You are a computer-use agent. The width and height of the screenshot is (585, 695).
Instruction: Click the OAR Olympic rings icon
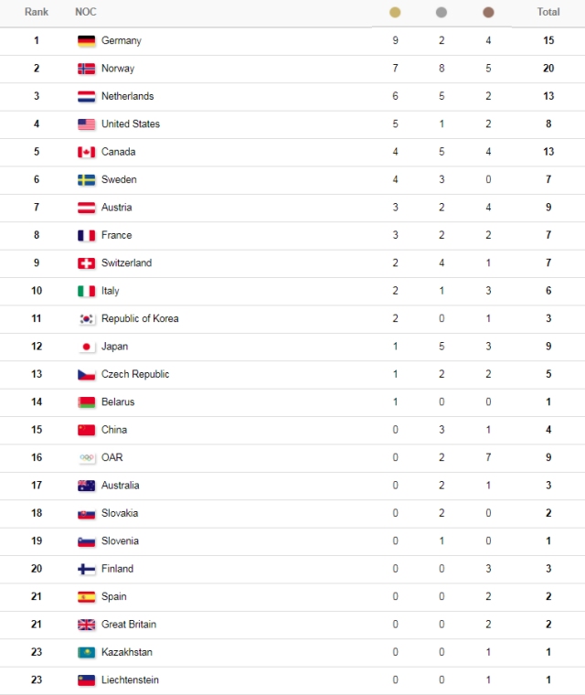pos(87,458)
